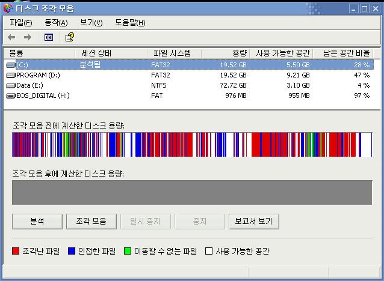Click the 중지 button
This screenshot has height=281, width=384.
pos(200,222)
